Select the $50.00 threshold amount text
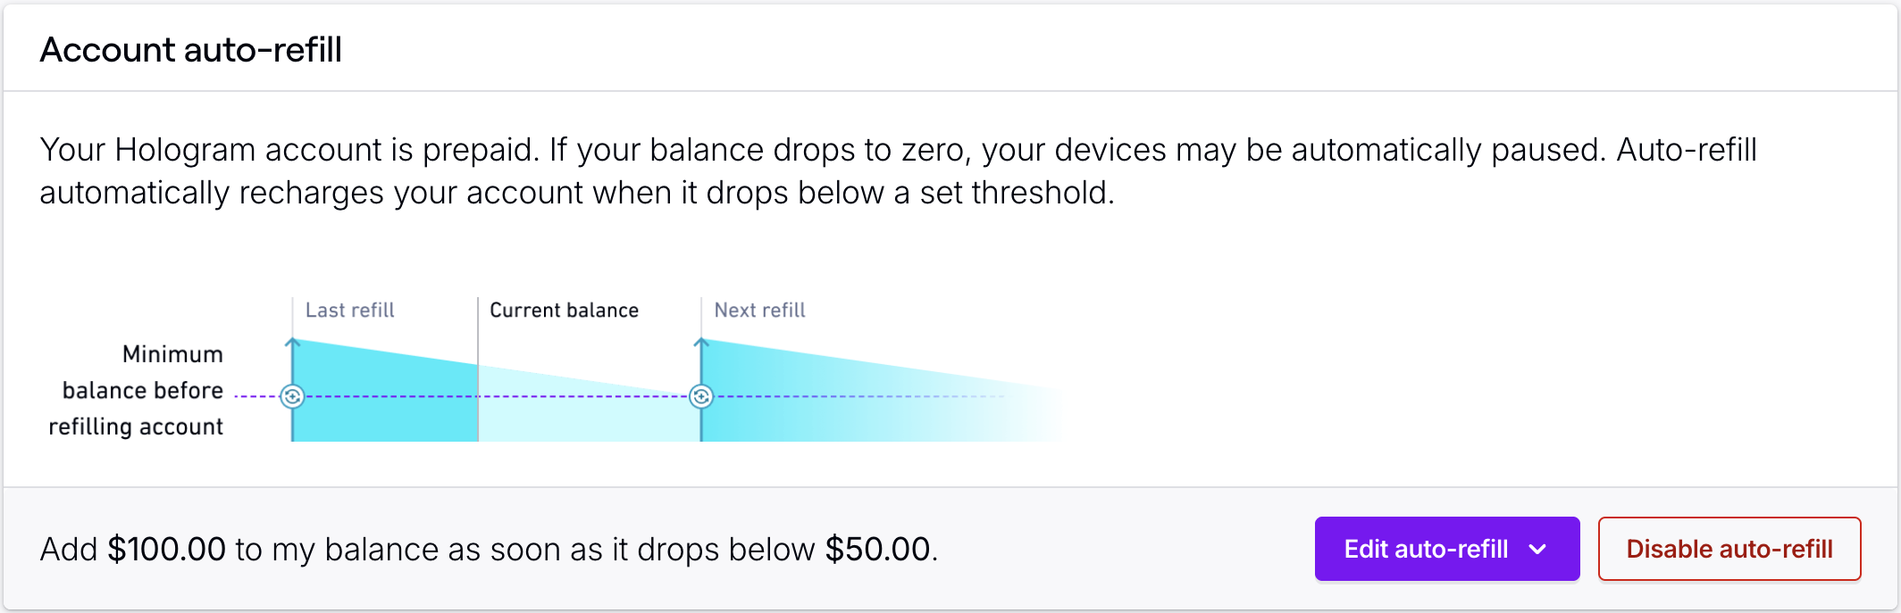Image resolution: width=1901 pixels, height=613 pixels. pos(878,549)
